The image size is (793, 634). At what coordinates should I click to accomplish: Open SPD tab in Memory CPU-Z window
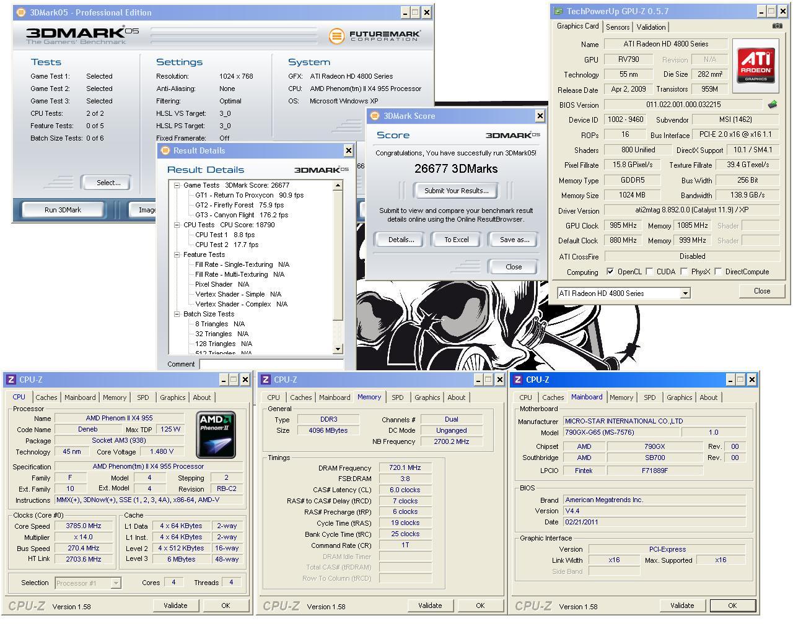click(x=398, y=397)
